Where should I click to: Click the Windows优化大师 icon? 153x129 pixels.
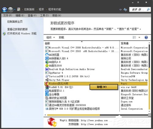[x=47, y=83]
